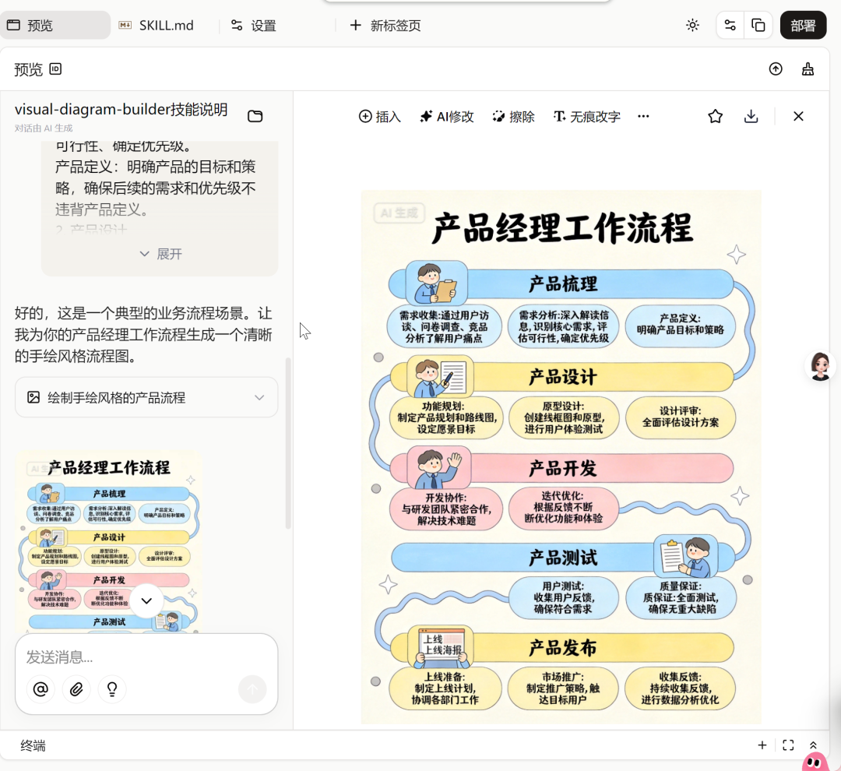Viewport: 841px width, 771px height.
Task: Open the sliders settings icon beside 部署
Action: coord(730,25)
